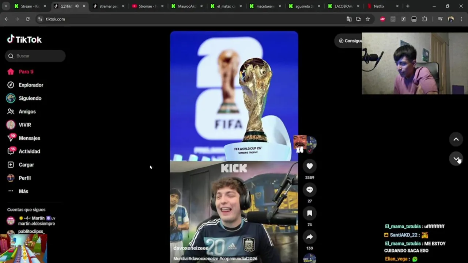The image size is (468, 263).
Task: Open the Extensions puzzle menu
Action: pyautogui.click(x=424, y=19)
